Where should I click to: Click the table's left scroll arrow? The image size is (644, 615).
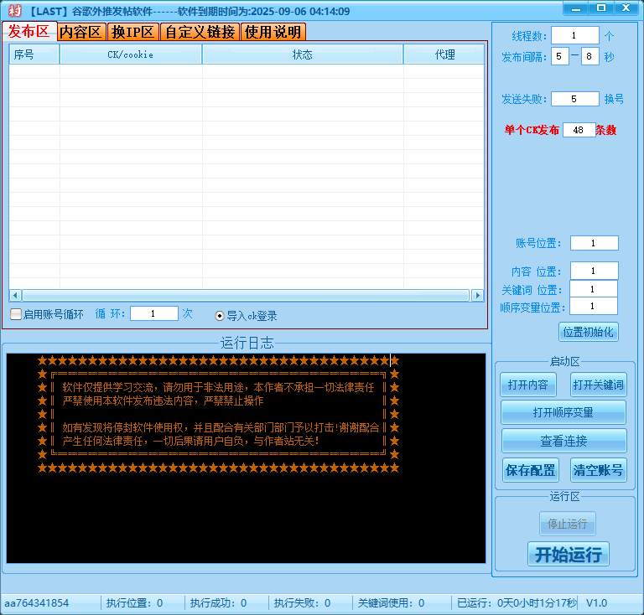[15, 296]
